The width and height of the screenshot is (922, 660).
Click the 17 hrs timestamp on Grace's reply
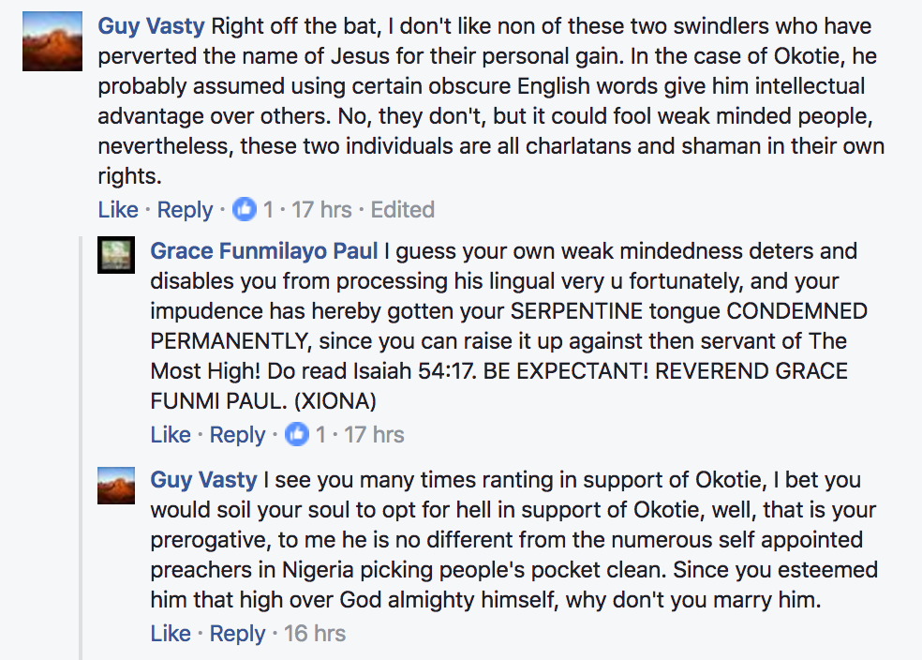pyautogui.click(x=373, y=435)
